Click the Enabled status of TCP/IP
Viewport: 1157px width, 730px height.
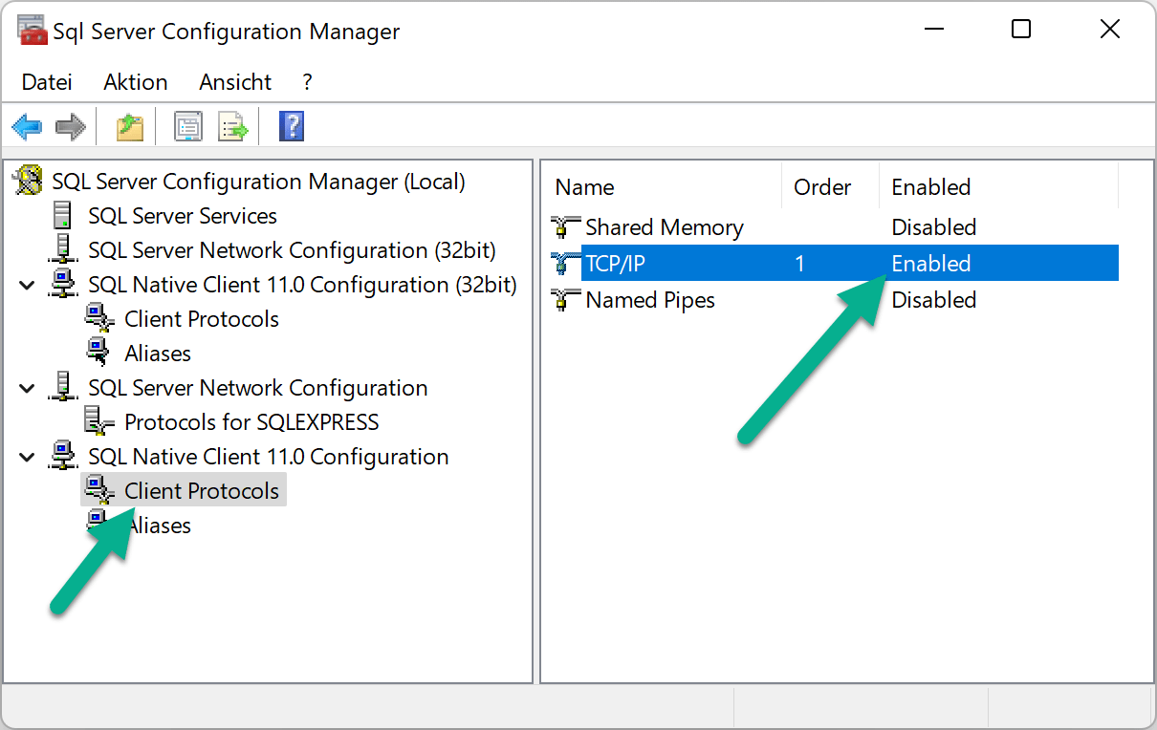click(930, 264)
